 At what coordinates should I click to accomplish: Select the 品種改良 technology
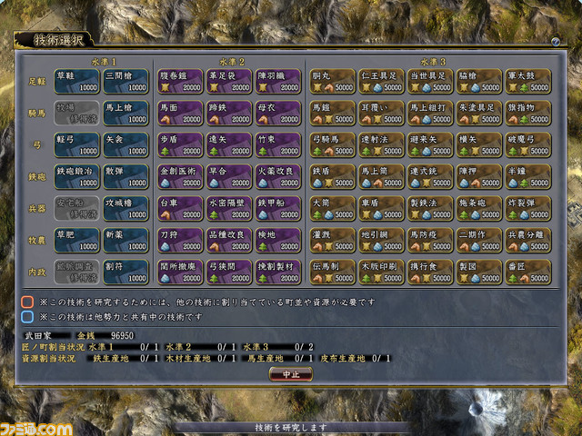[229, 241]
